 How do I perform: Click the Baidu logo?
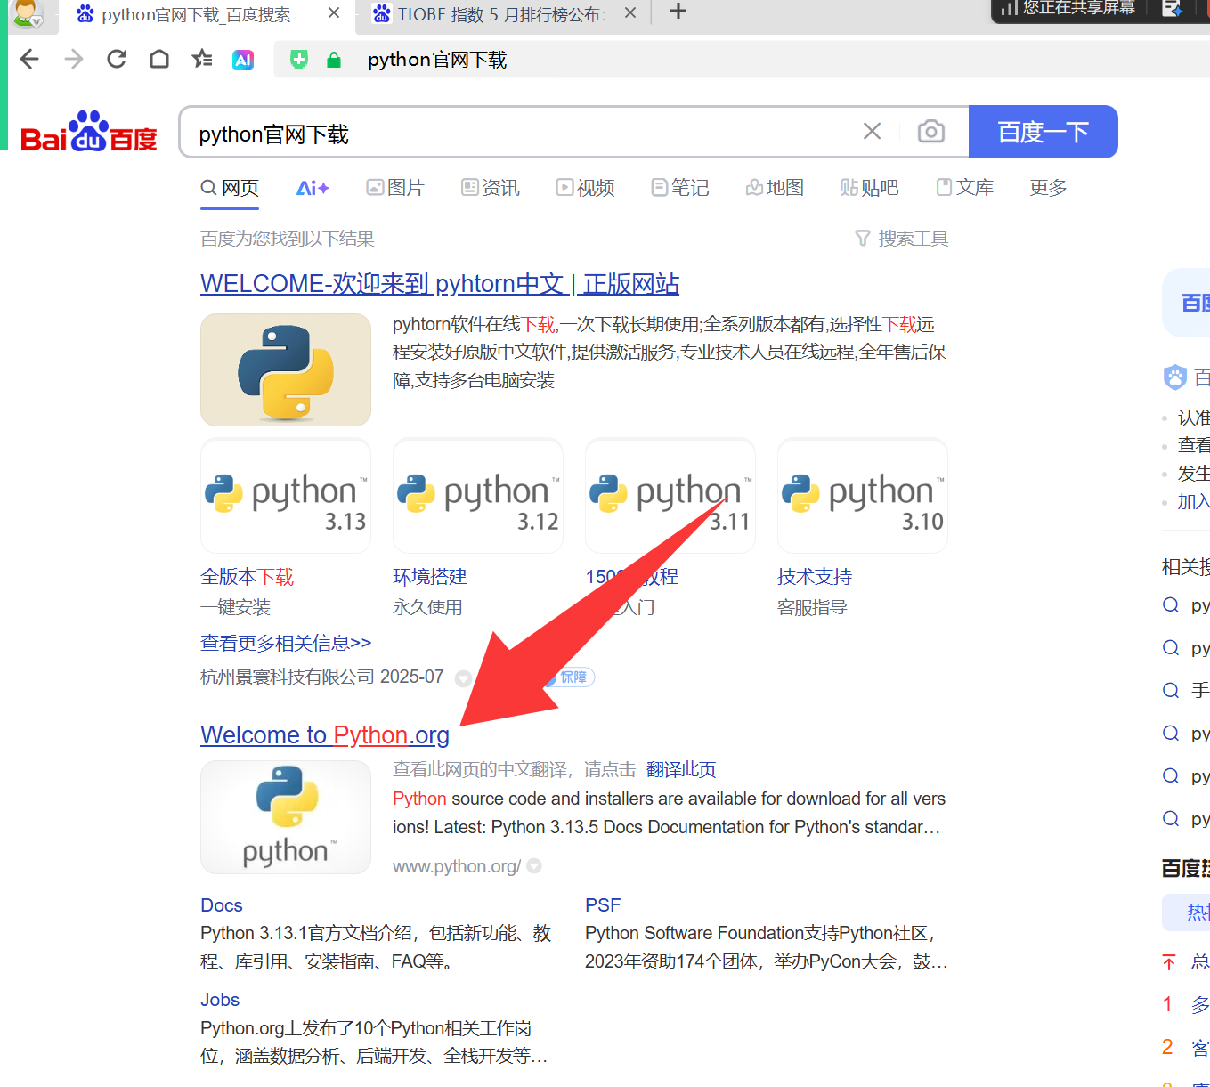click(x=89, y=133)
